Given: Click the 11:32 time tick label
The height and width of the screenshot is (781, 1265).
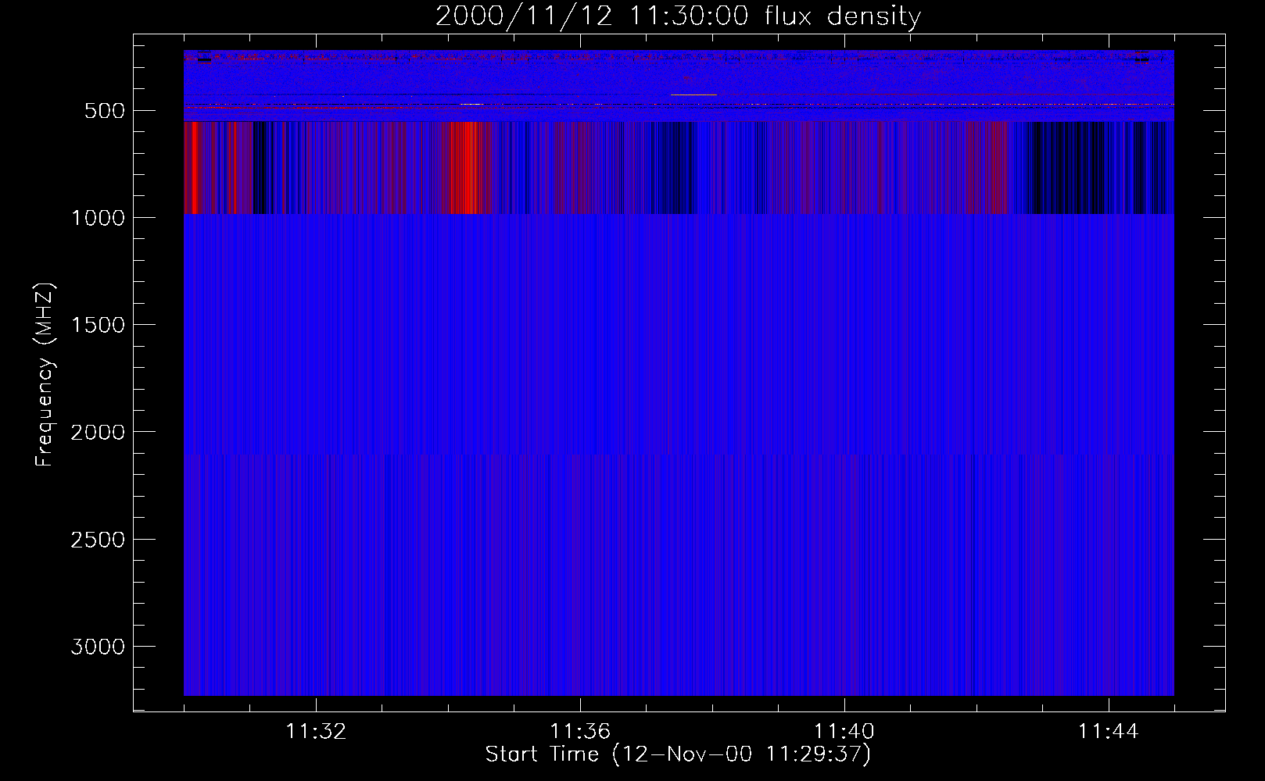Looking at the screenshot, I should click(x=316, y=732).
